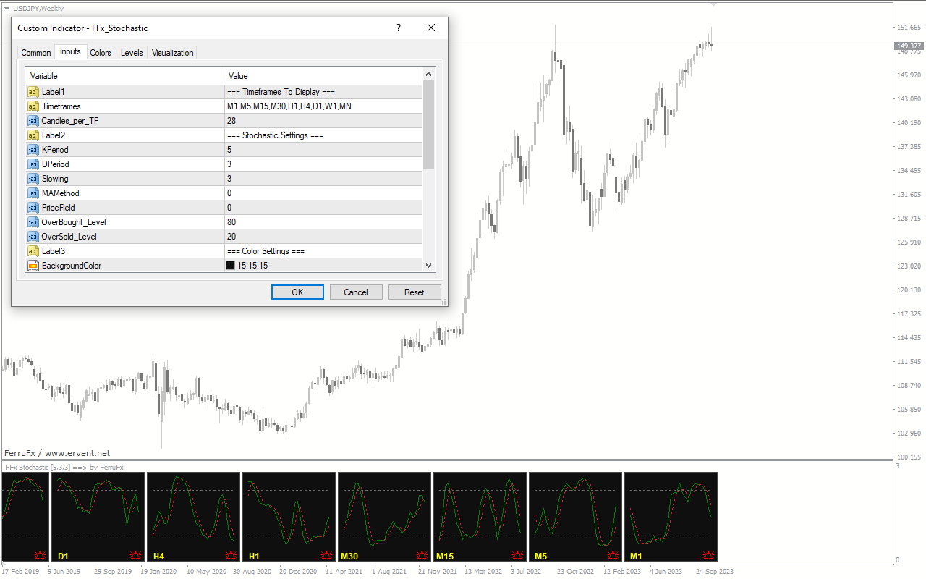This screenshot has width=926, height=579.
Task: Click the red sun icon in M30 panel
Action: [x=422, y=555]
